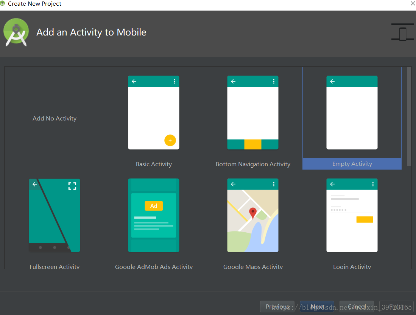
Task: Select the Basic Activity label
Action: 154,164
